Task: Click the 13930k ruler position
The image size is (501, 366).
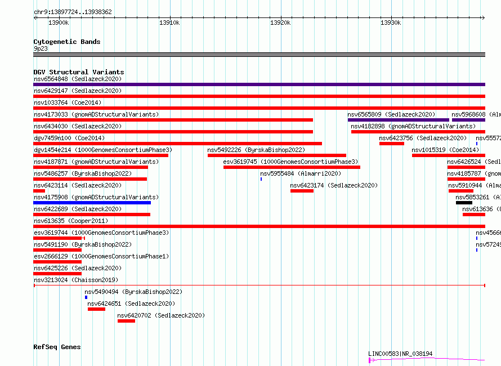Action: 391,23
